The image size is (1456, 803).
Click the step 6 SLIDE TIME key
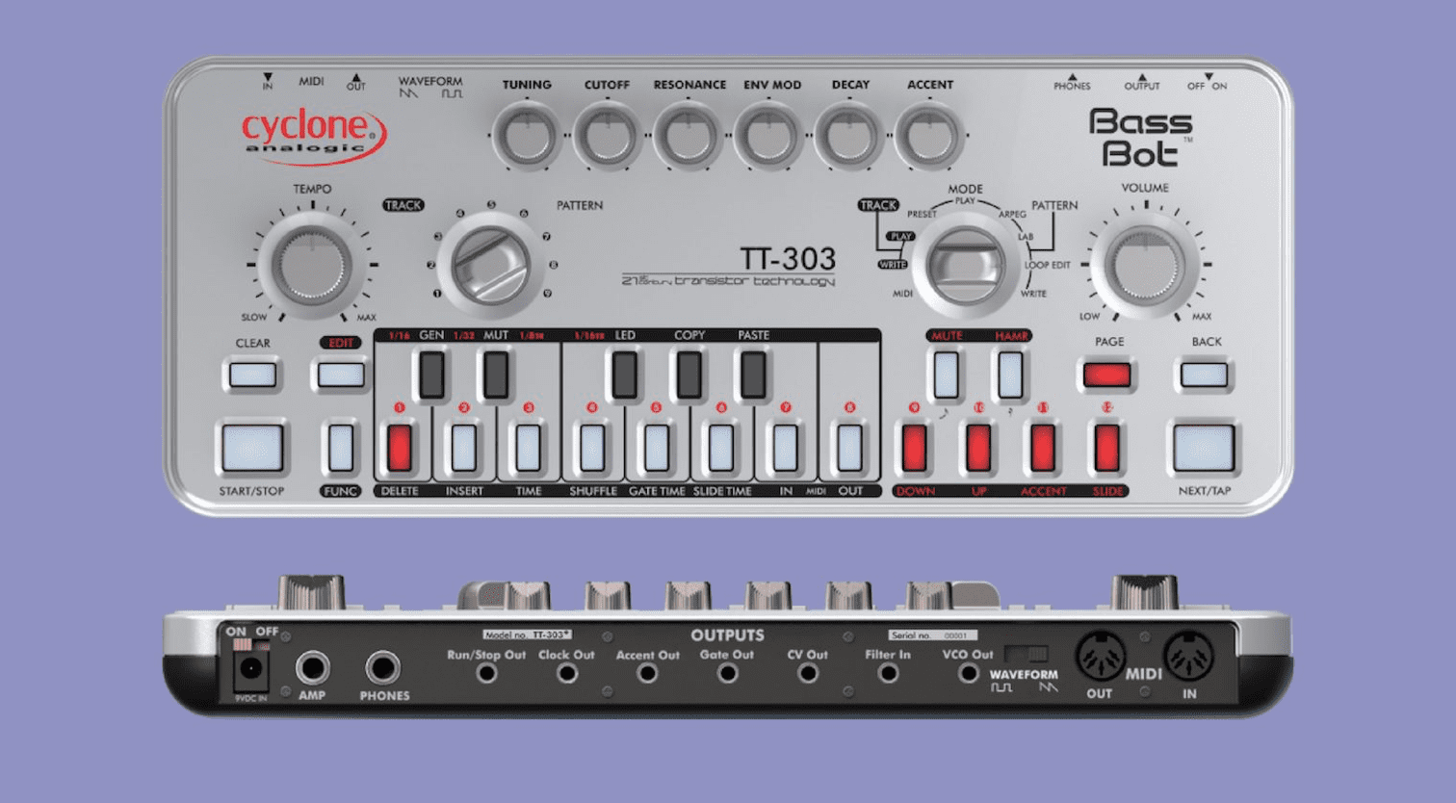coord(721,448)
